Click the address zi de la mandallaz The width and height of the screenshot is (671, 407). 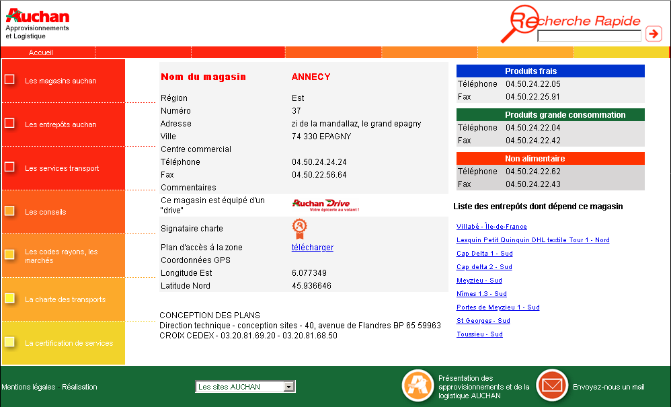point(356,124)
